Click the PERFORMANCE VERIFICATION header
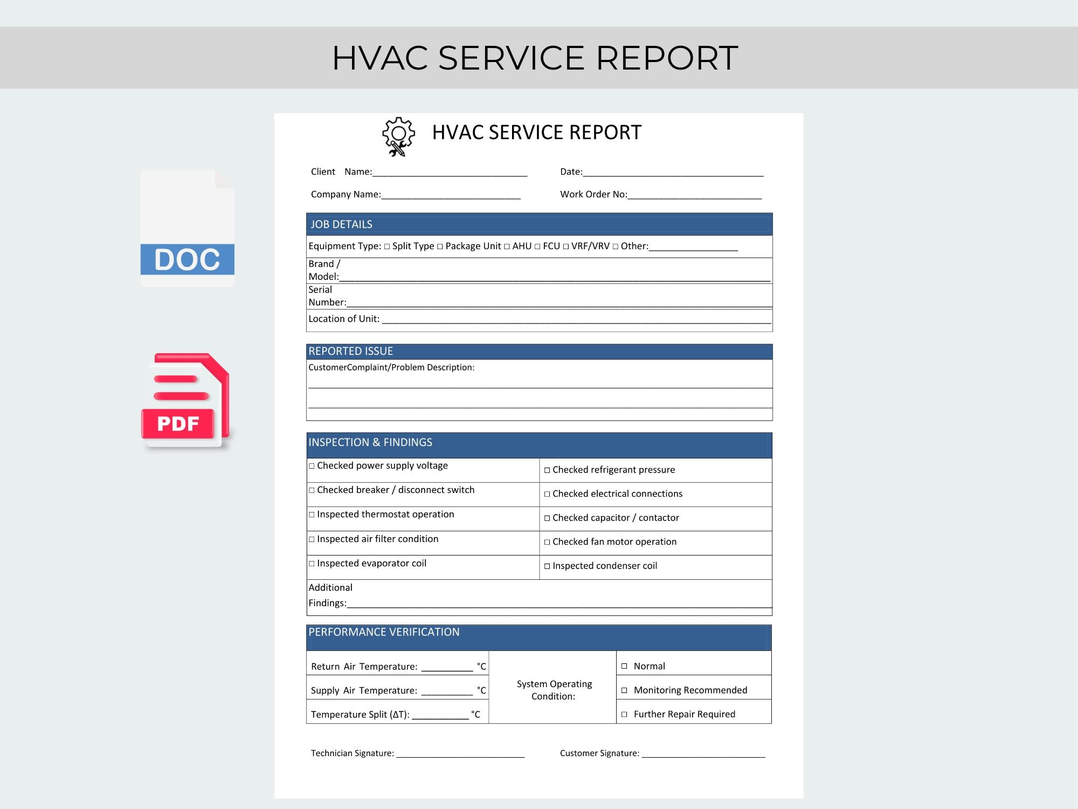This screenshot has height=809, width=1078. (539, 637)
